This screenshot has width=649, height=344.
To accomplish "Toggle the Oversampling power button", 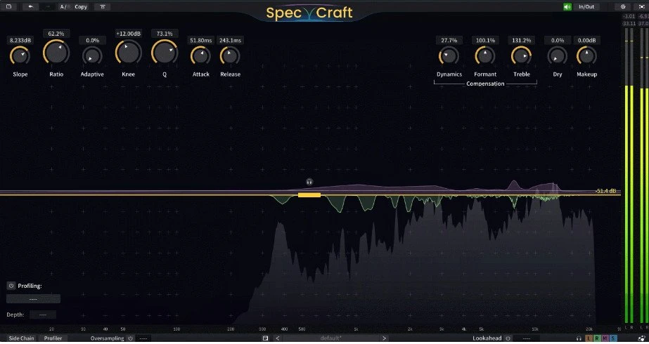I will (x=130, y=338).
